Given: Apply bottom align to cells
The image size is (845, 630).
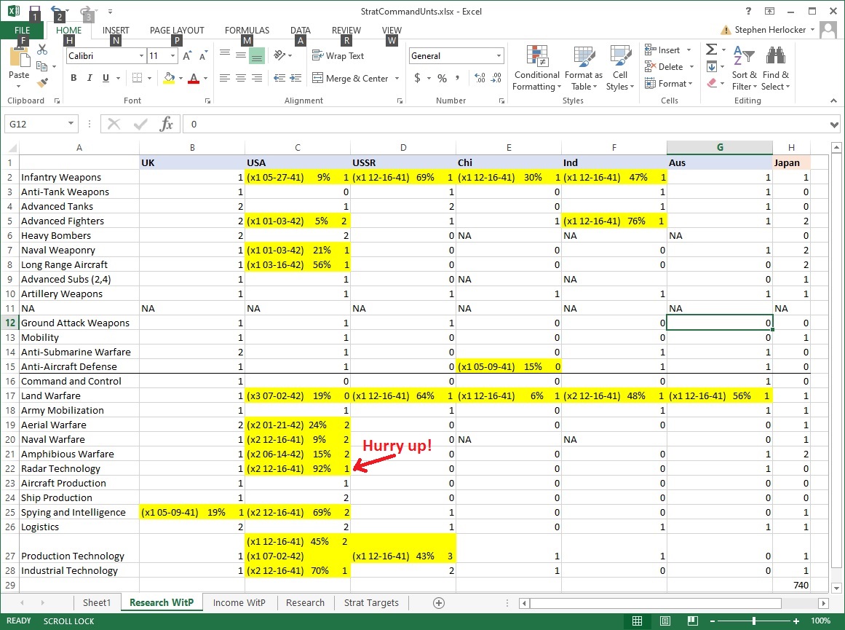Looking at the screenshot, I should (x=257, y=55).
